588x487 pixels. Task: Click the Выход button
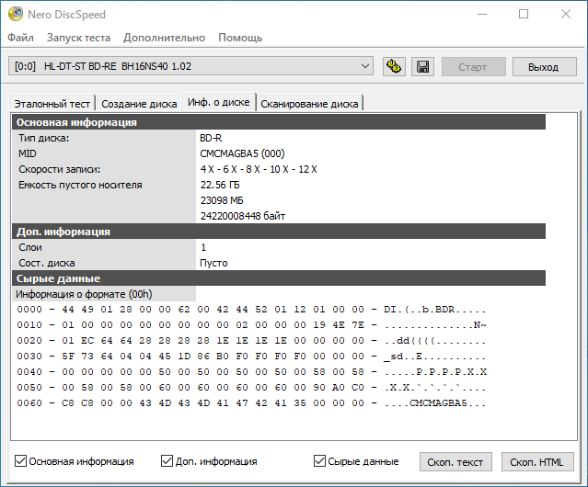tap(544, 67)
